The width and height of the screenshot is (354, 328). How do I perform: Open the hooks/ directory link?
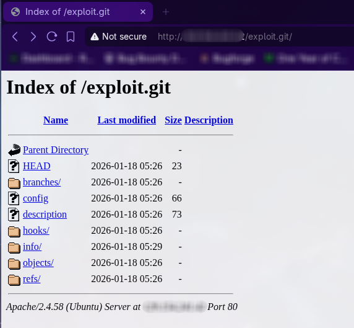[36, 231]
